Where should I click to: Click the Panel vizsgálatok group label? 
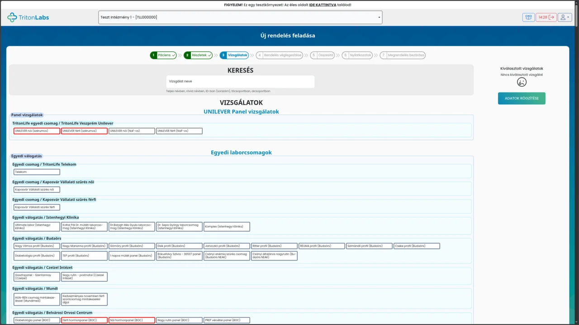27,115
